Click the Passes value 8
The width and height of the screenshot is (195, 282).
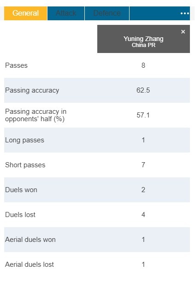[143, 65]
